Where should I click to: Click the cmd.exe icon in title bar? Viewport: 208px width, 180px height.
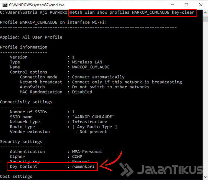click(x=5, y=5)
